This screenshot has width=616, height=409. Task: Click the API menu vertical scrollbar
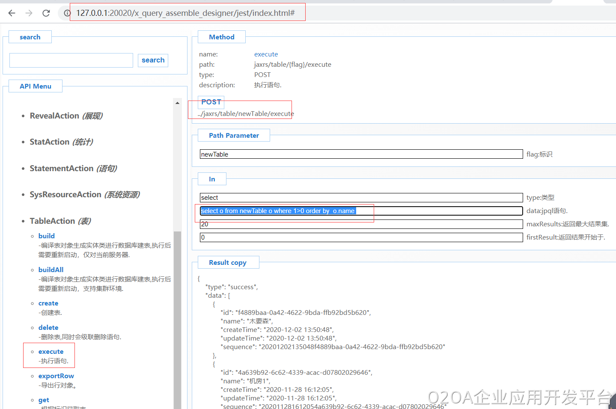click(177, 317)
